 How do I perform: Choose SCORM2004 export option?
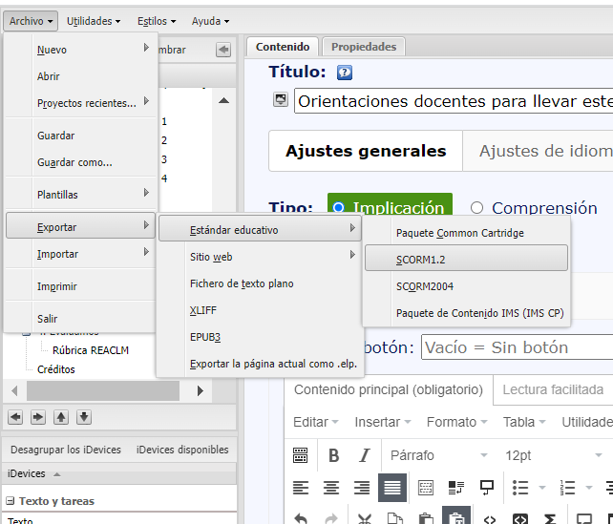pos(466,286)
